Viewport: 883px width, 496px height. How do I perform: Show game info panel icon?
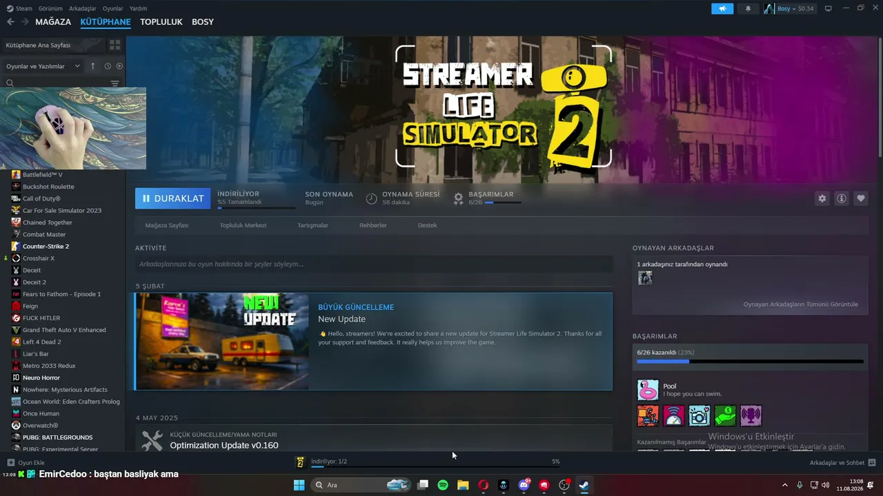click(842, 198)
